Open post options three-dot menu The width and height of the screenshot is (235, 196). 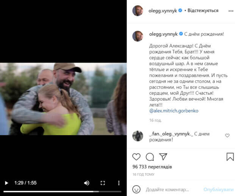231,11
